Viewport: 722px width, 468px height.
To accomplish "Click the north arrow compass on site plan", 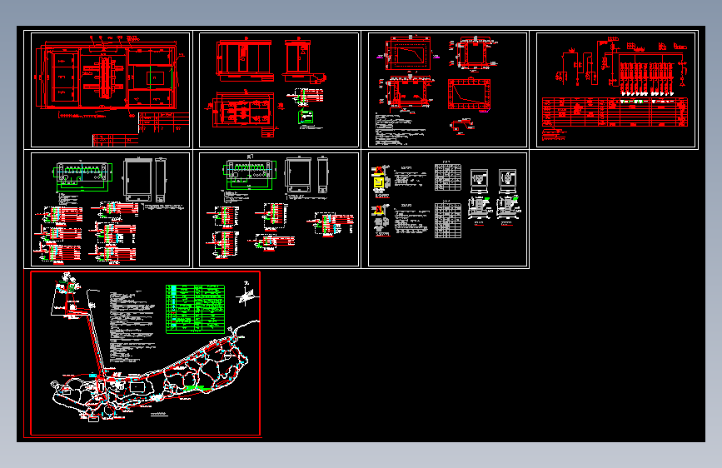I will coord(246,293).
